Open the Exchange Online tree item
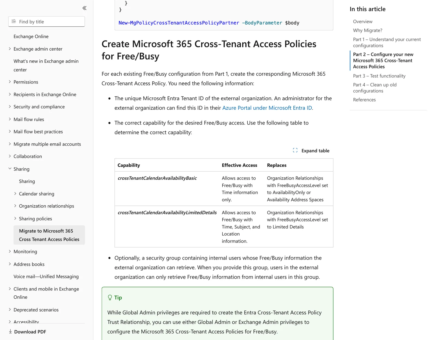This screenshot has height=340, width=435. click(31, 36)
